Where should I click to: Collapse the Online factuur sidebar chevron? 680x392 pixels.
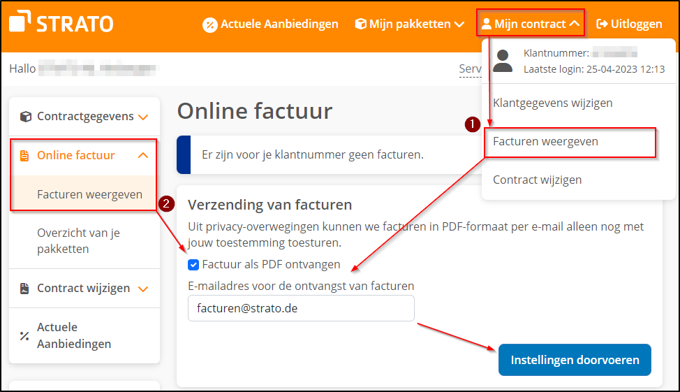pyautogui.click(x=143, y=155)
